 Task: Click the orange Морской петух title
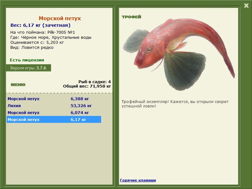60,19
